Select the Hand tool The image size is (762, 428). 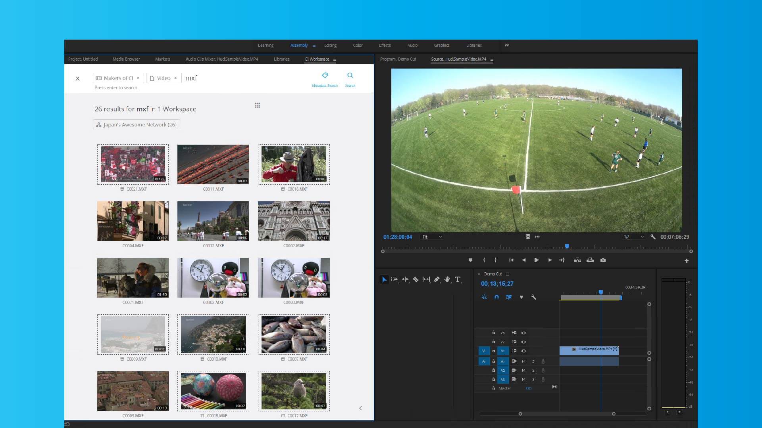point(447,279)
